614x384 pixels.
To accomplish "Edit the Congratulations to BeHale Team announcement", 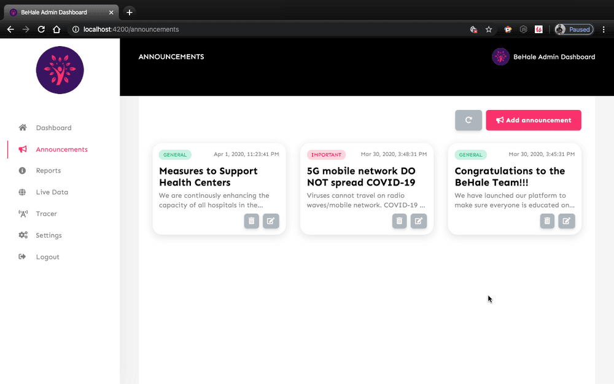I will (567, 221).
